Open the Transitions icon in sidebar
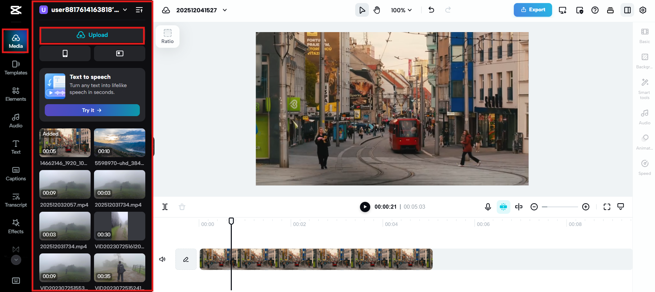 [16, 249]
